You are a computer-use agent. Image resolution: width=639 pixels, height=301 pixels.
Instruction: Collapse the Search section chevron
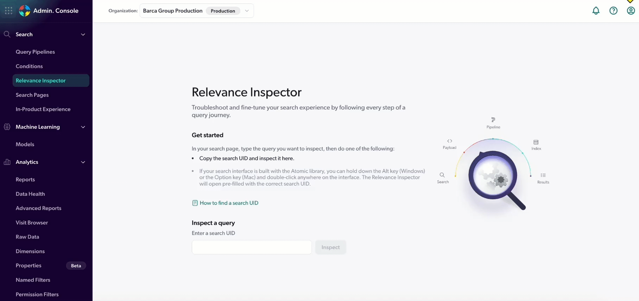point(83,34)
